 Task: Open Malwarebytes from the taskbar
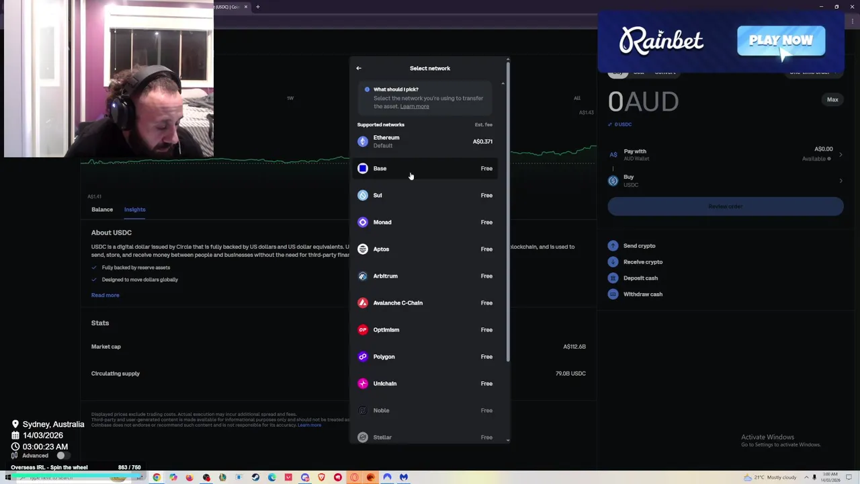pos(404,477)
